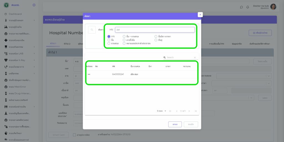Select the HN radio button
Image resolution: width=284 pixels, height=142 pixels.
point(109,37)
